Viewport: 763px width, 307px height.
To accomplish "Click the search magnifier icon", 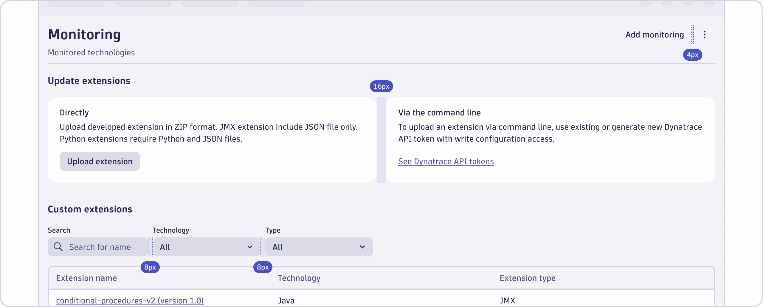I will click(58, 247).
